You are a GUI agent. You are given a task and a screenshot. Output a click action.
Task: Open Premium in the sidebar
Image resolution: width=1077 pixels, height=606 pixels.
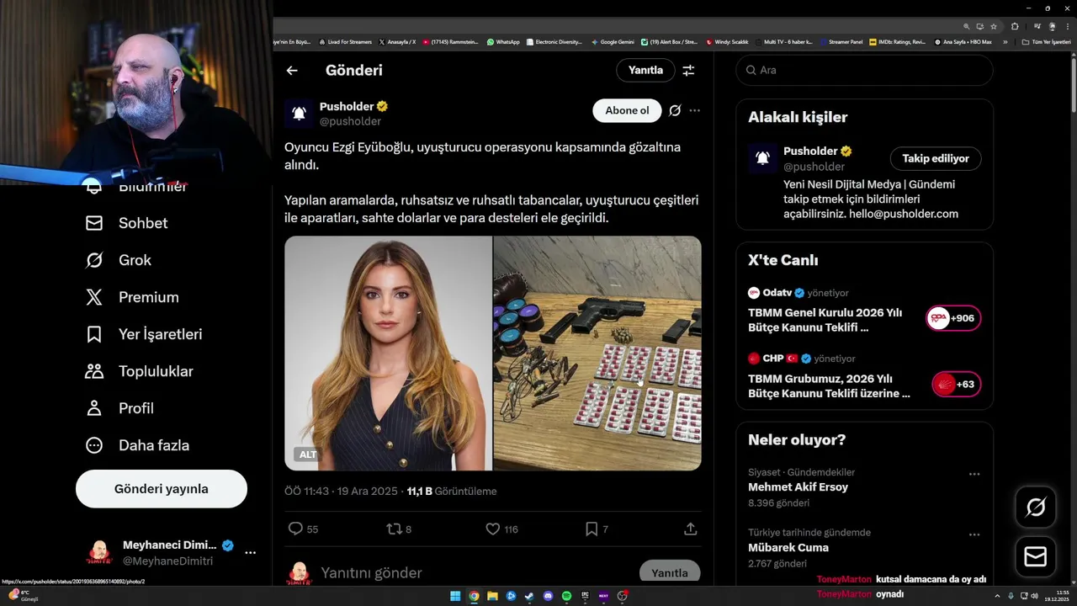(x=132, y=297)
